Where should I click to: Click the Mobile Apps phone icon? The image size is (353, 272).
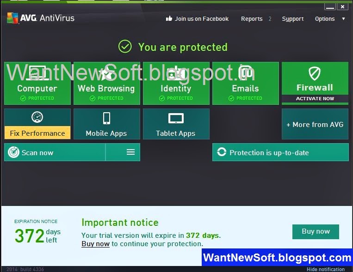click(x=106, y=118)
